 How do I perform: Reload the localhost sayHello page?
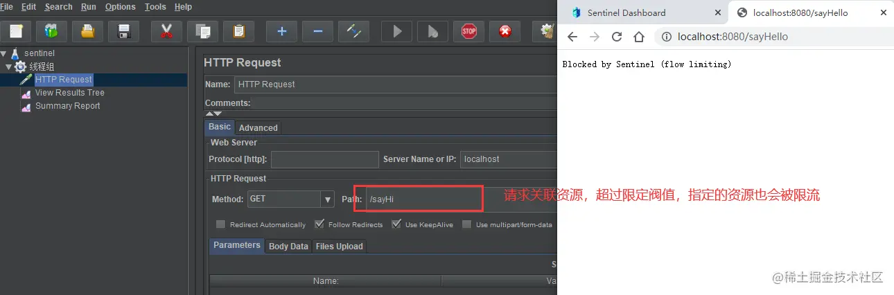(617, 37)
